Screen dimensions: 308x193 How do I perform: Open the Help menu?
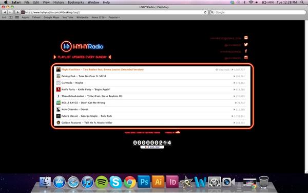pyautogui.click(x=106, y=3)
